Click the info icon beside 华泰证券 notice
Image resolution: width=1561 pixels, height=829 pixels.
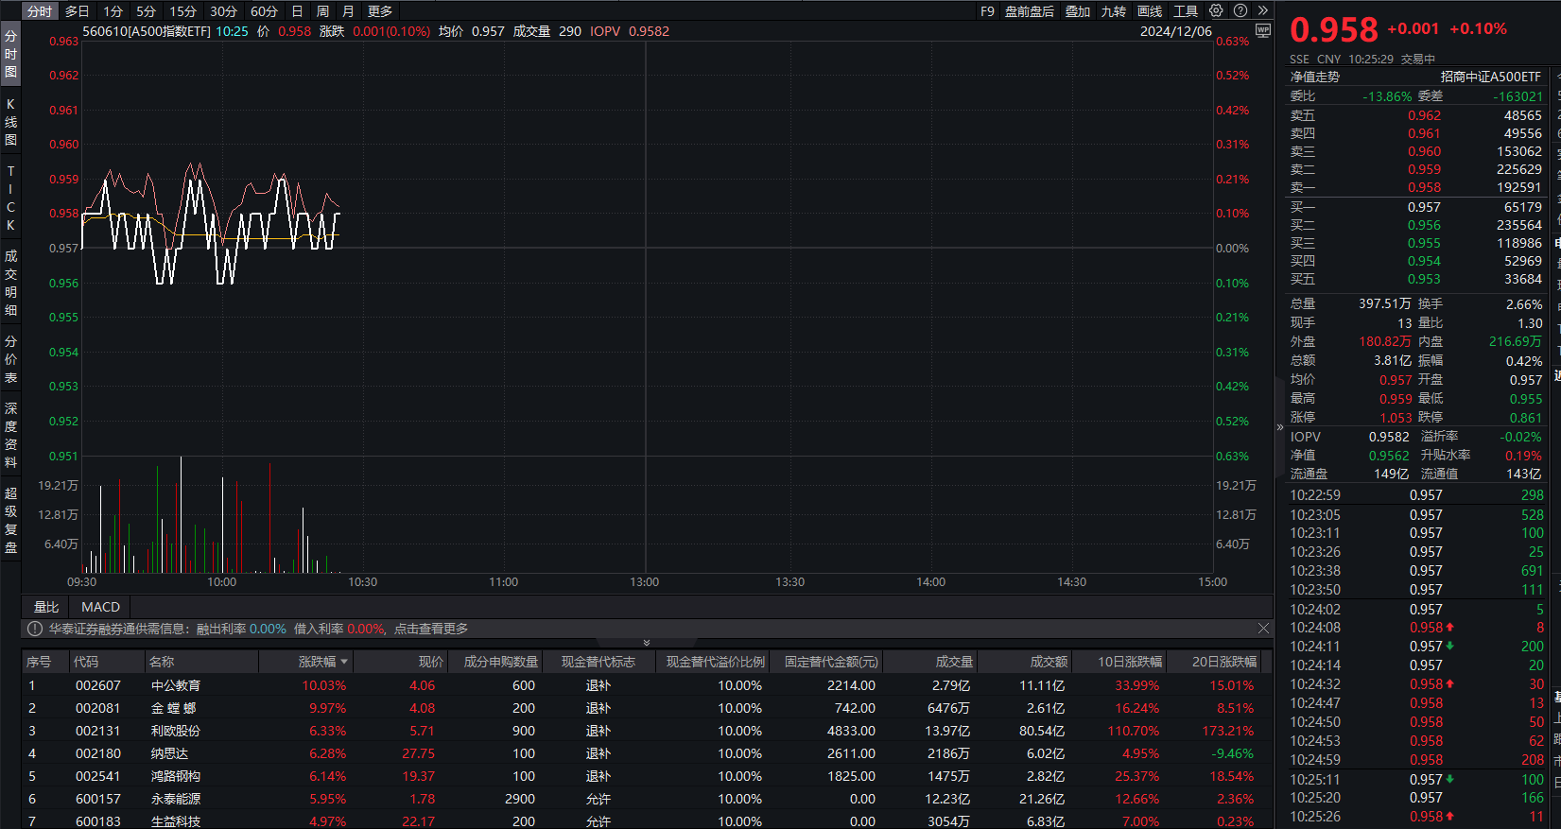(35, 629)
